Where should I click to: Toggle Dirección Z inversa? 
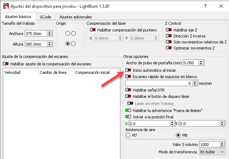(x=169, y=36)
